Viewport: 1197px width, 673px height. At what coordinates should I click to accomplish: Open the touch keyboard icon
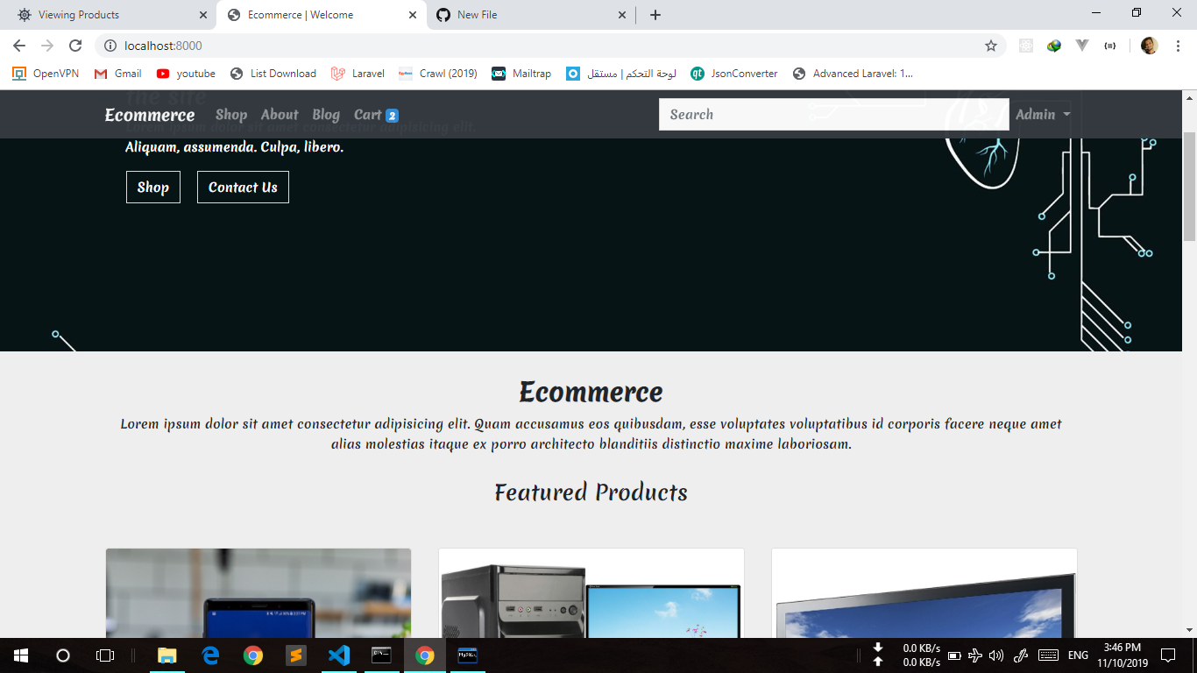1048,655
